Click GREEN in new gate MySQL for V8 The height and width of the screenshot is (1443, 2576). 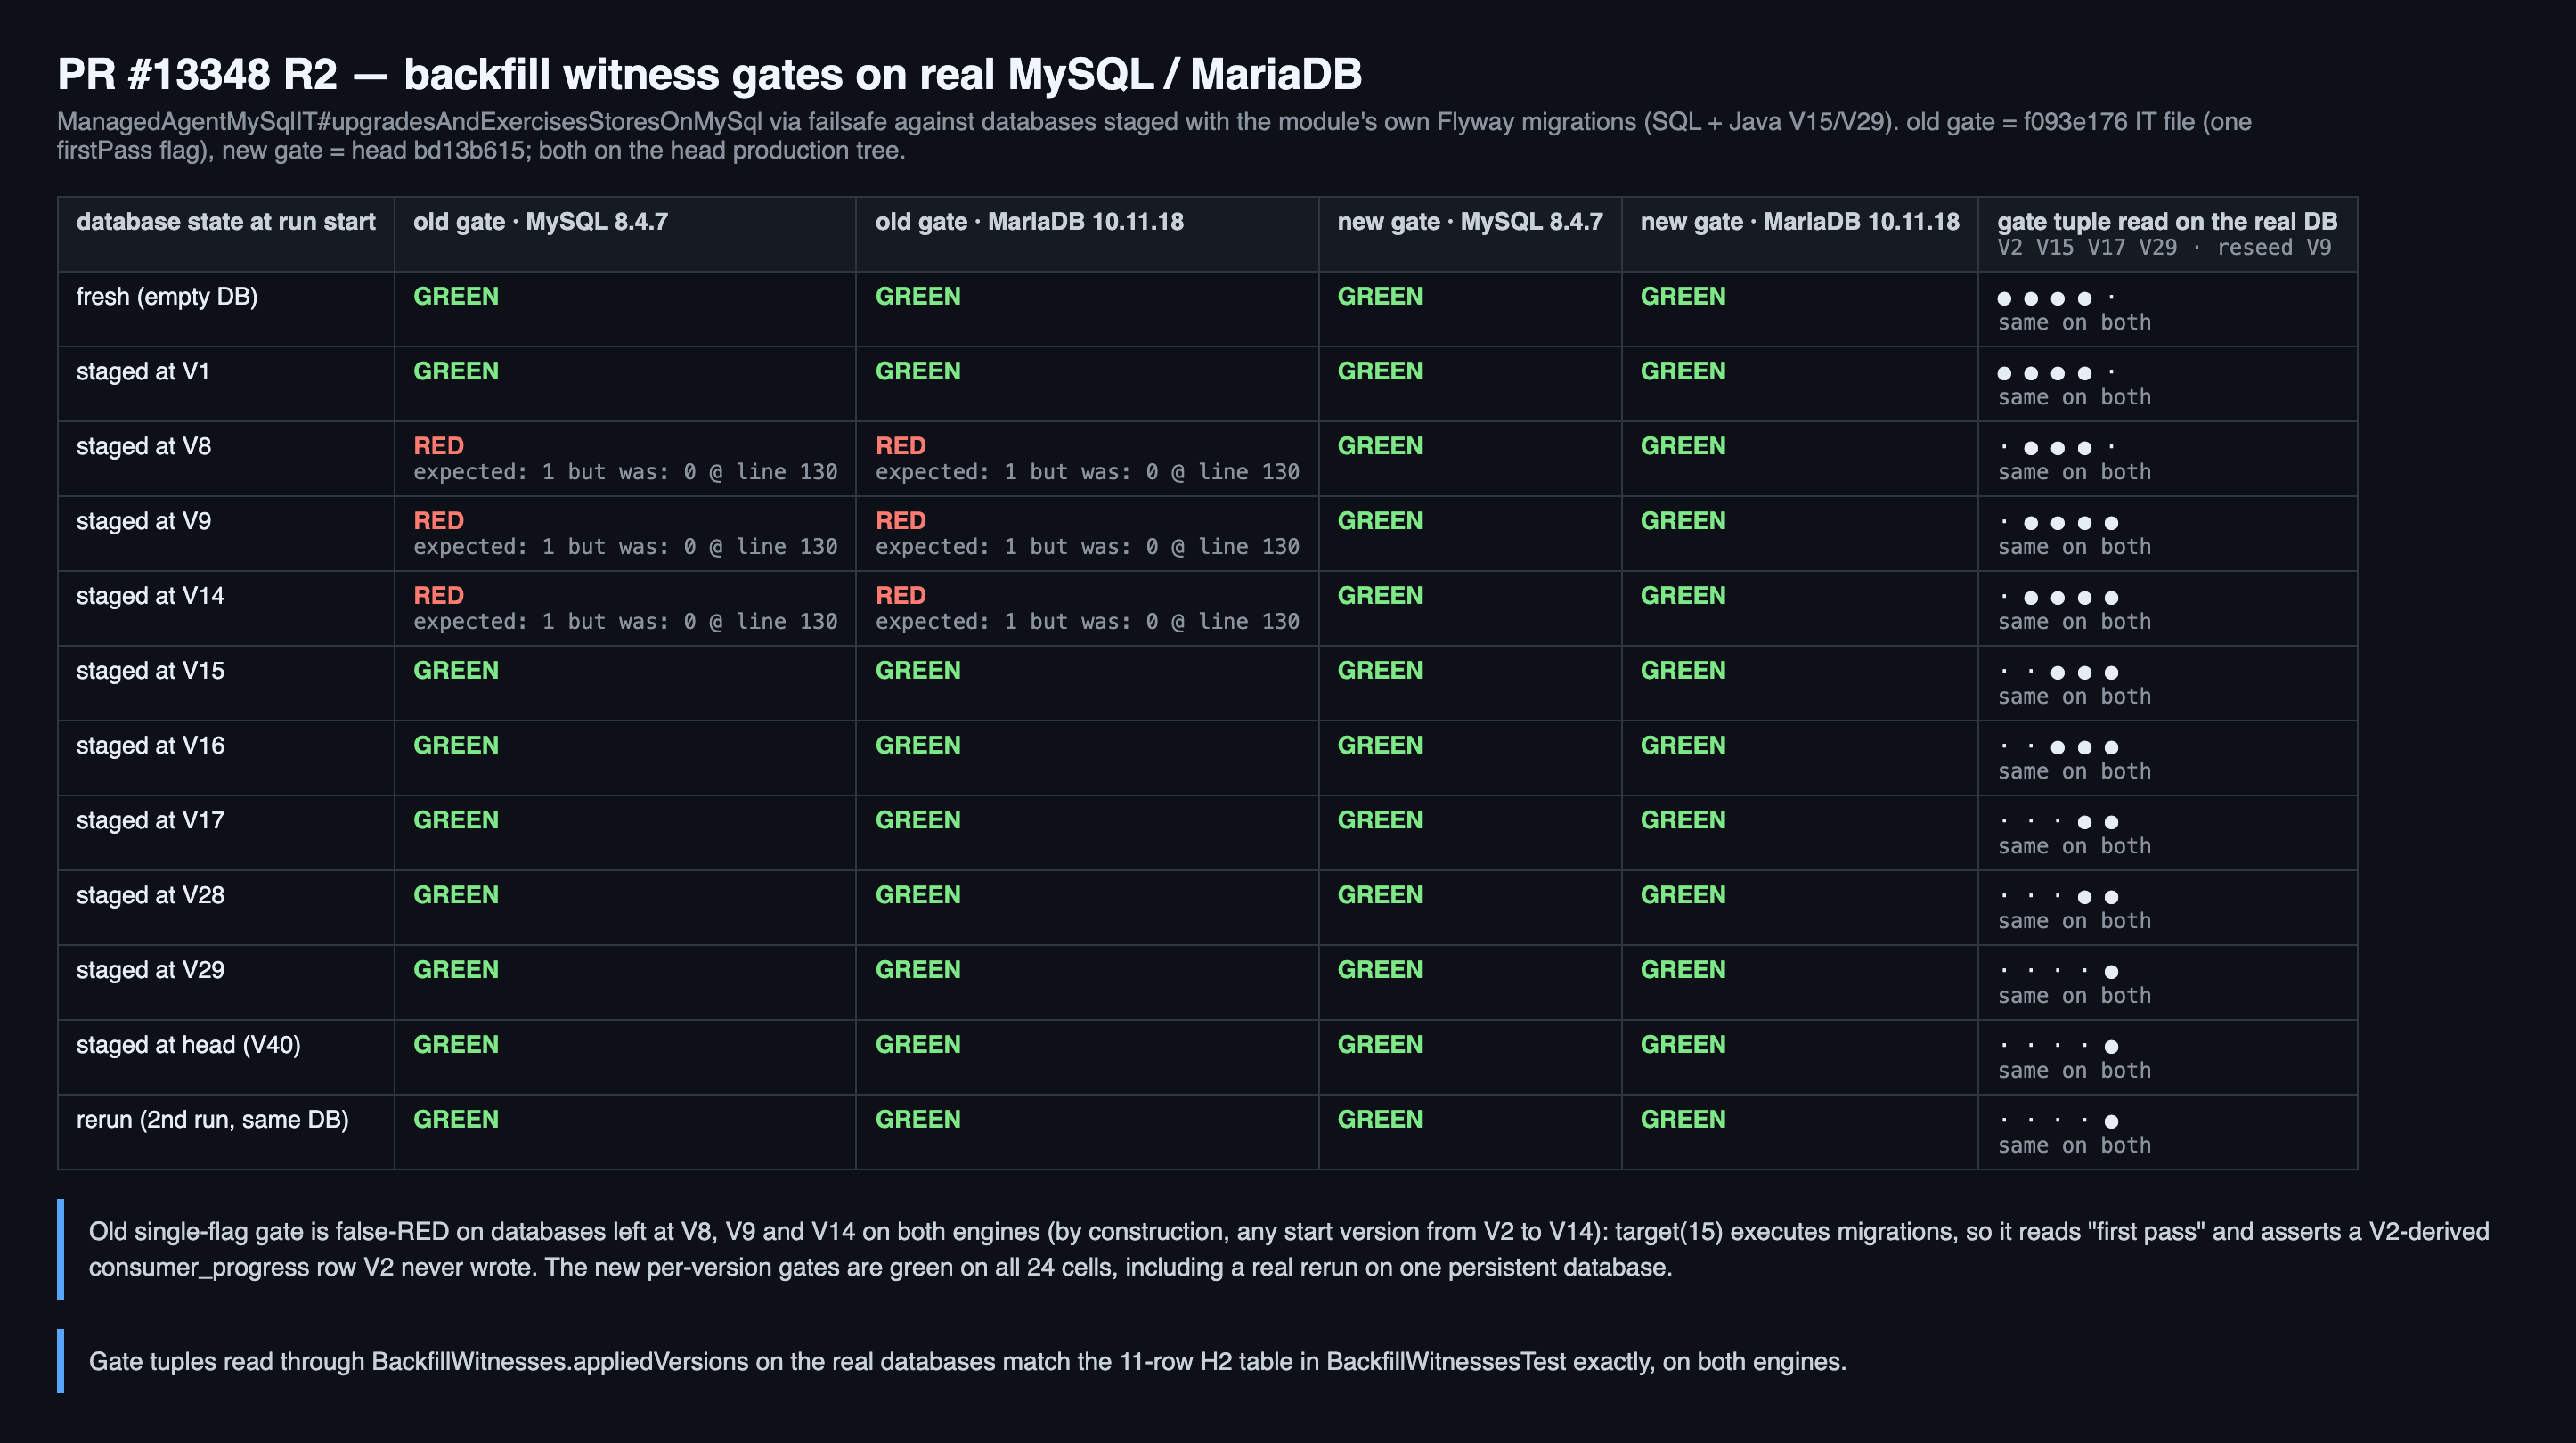coord(1380,446)
